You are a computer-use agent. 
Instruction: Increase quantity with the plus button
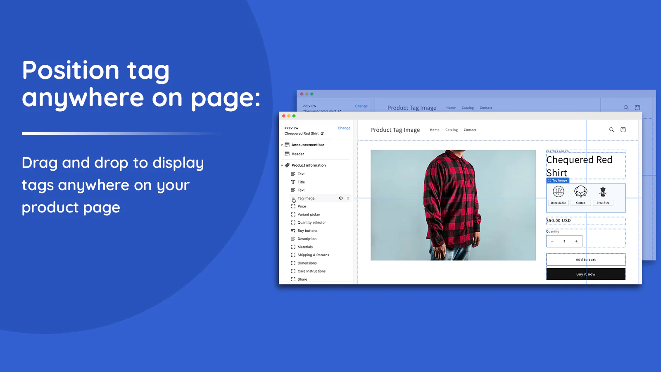coord(576,241)
